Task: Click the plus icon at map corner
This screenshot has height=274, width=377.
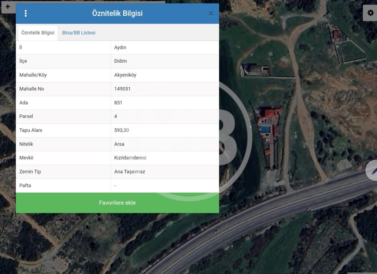Action: click(8, 7)
